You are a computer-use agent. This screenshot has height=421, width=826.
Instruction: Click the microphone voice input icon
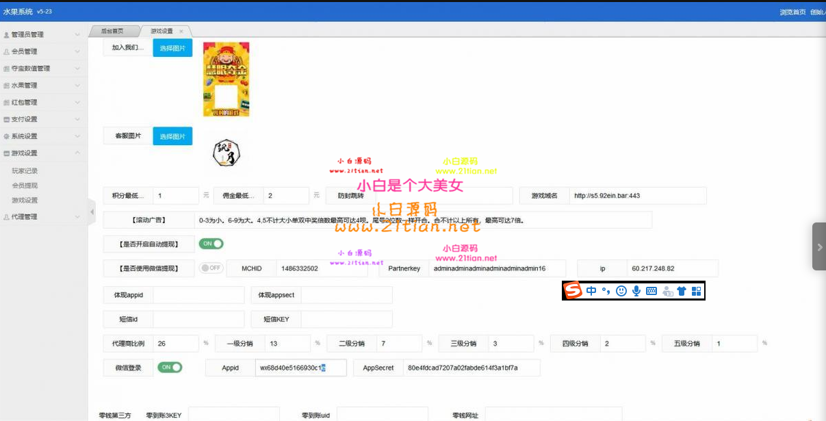(x=636, y=291)
